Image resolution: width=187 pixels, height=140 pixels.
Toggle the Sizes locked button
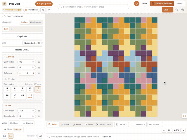click(x=13, y=129)
